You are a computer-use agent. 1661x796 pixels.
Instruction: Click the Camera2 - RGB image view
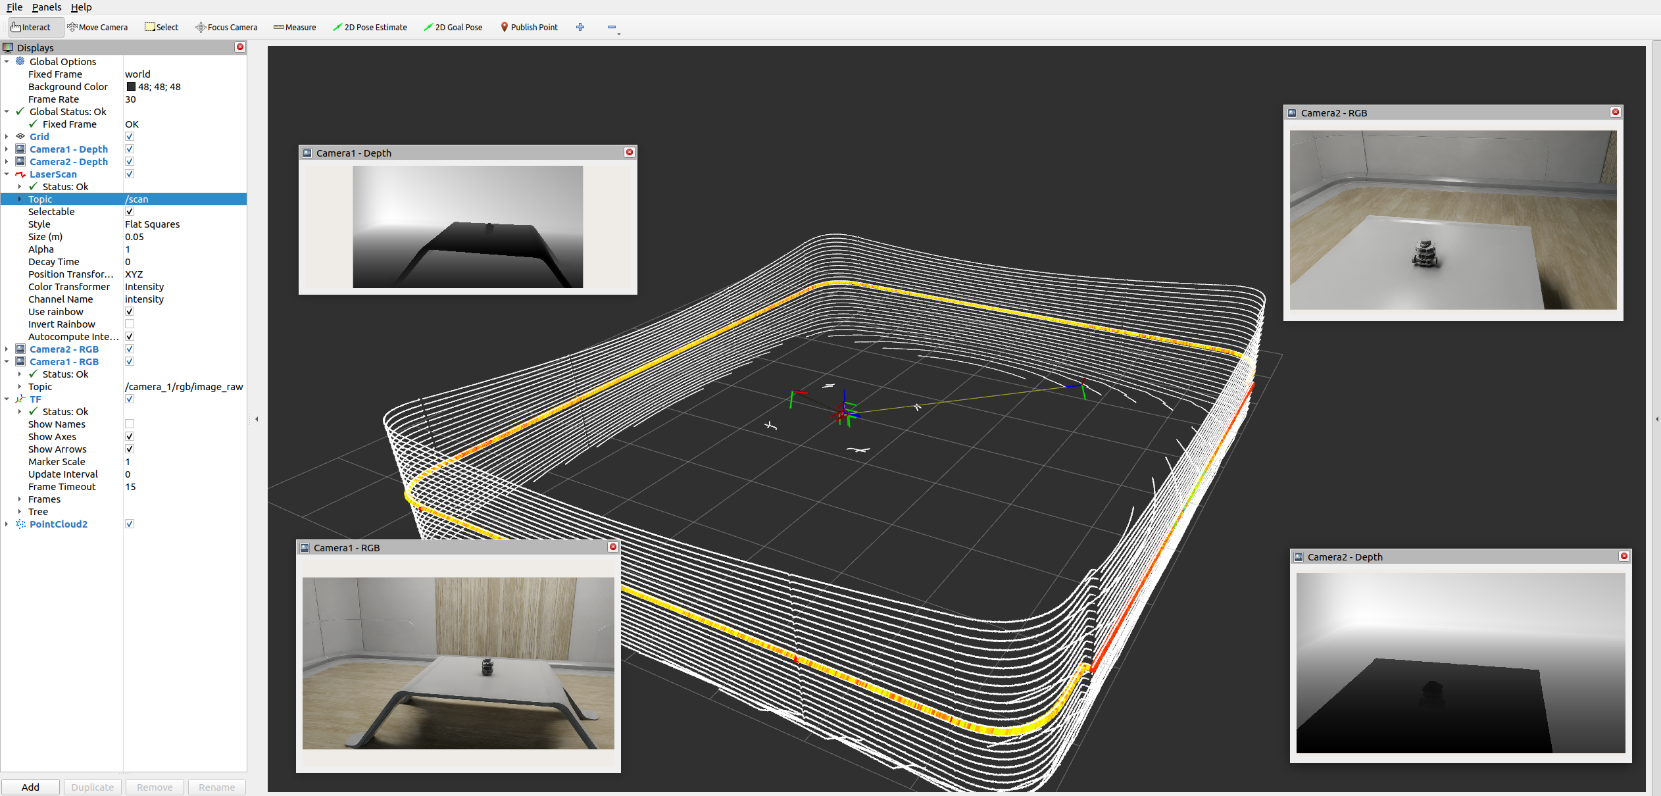1452,220
